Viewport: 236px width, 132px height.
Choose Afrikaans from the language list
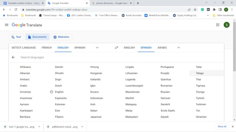click(25, 67)
